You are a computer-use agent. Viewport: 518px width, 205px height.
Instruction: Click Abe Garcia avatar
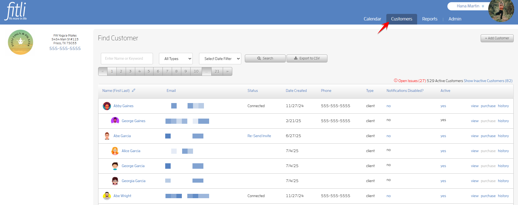(107, 136)
